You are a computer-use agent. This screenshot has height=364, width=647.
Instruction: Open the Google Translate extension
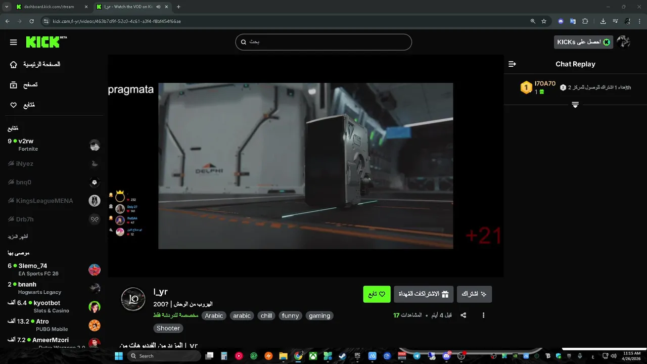pyautogui.click(x=573, y=21)
